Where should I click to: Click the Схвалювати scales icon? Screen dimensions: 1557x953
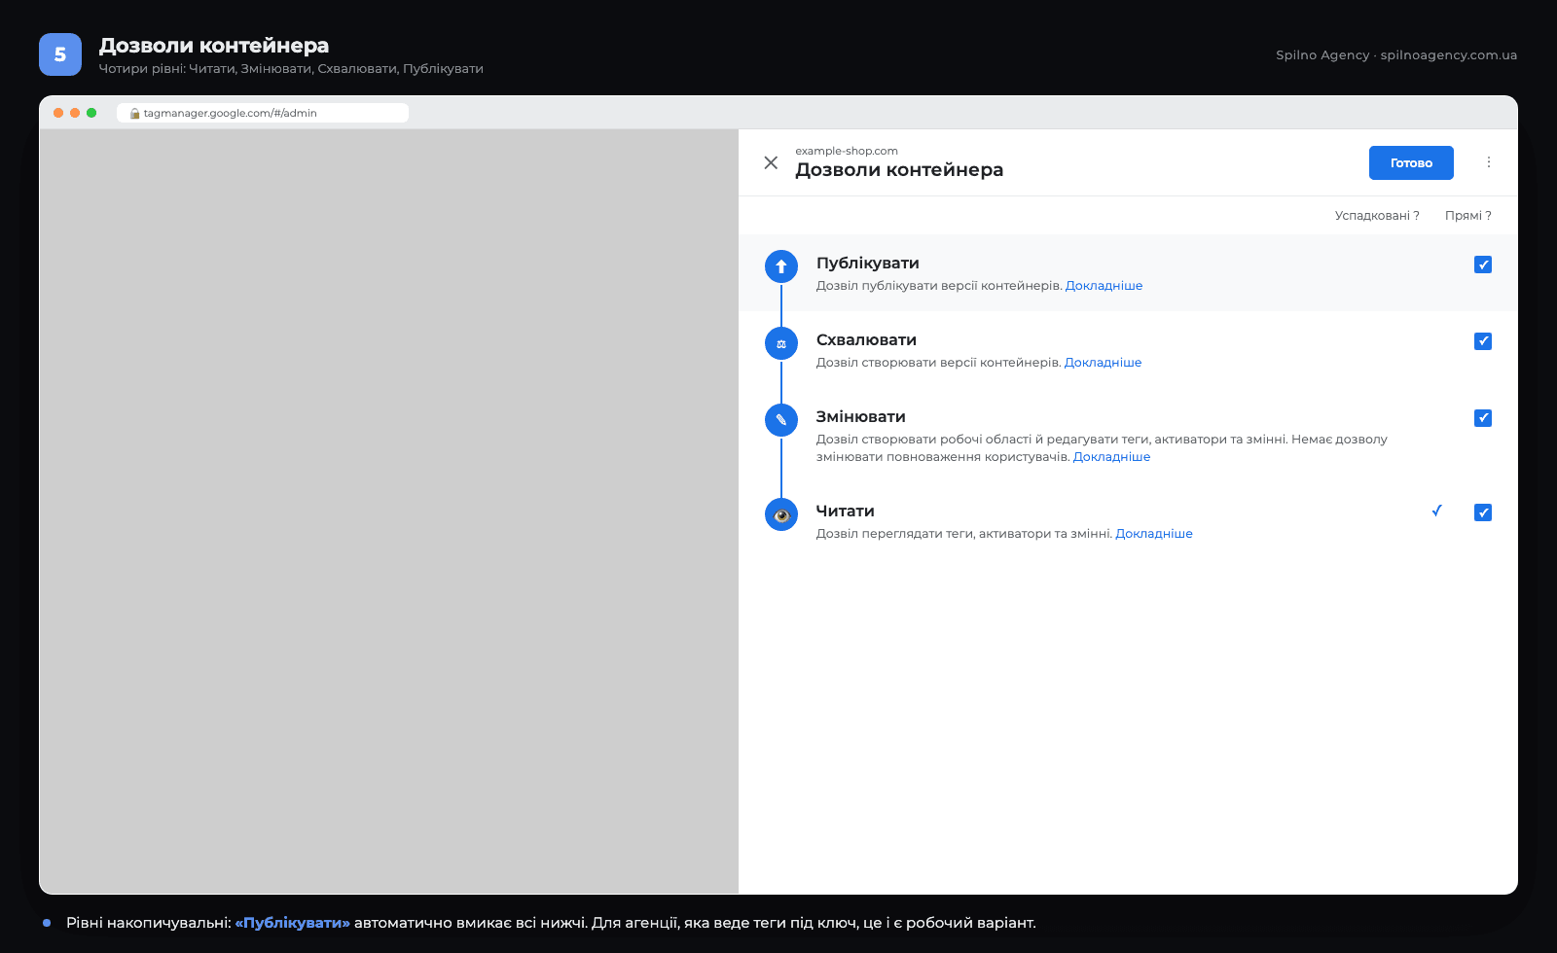pos(781,343)
